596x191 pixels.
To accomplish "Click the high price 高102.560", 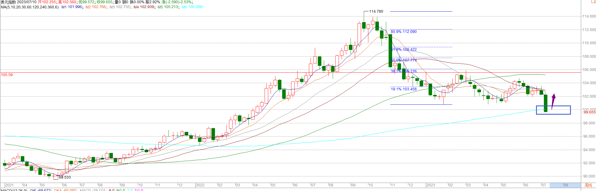I will [68, 2].
